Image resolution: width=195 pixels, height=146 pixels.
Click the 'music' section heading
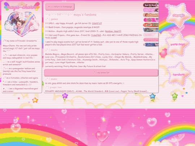point(54,79)
